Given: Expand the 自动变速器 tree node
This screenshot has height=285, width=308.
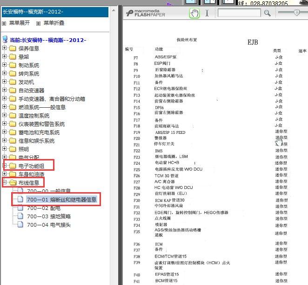Looking at the screenshot, I should [x=4, y=90].
